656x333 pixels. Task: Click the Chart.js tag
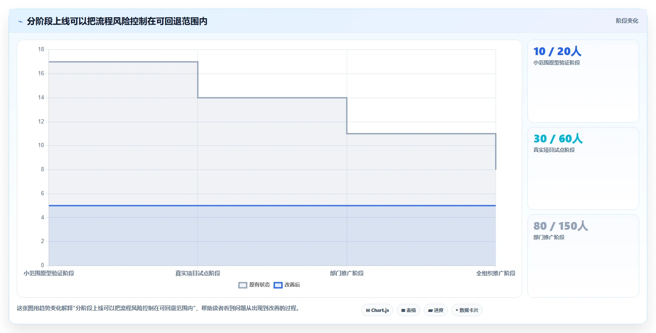377,310
